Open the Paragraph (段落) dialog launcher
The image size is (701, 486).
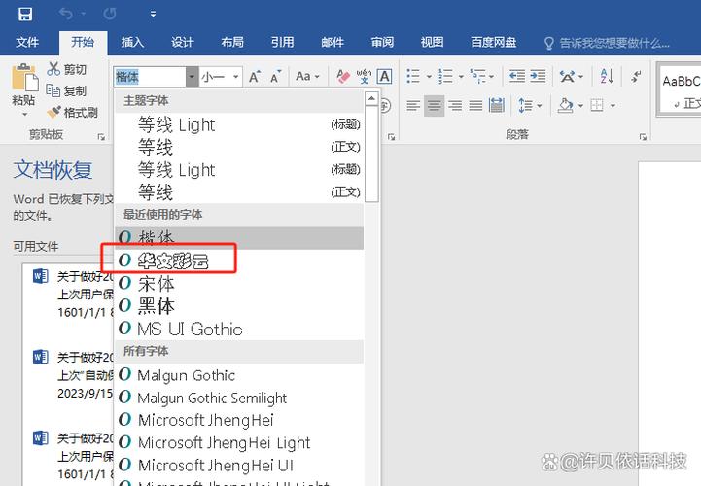click(643, 136)
